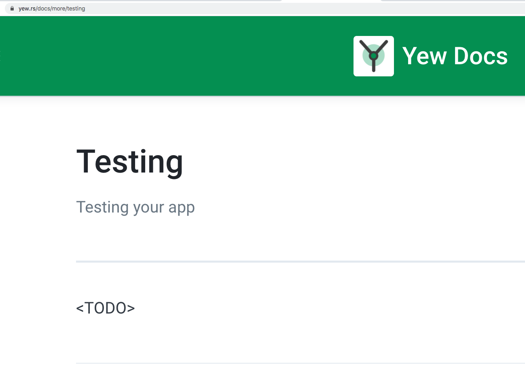525x381 pixels.
Task: Click the 'more' segment of the URL
Action: click(59, 8)
